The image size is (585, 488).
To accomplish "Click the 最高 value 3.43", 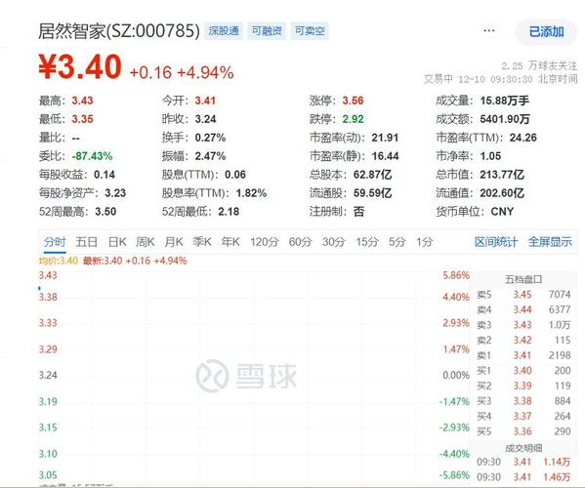I will point(82,101).
